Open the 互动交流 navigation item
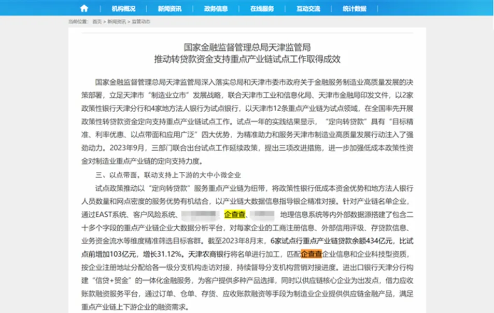The height and width of the screenshot is (313, 494). coord(308,9)
